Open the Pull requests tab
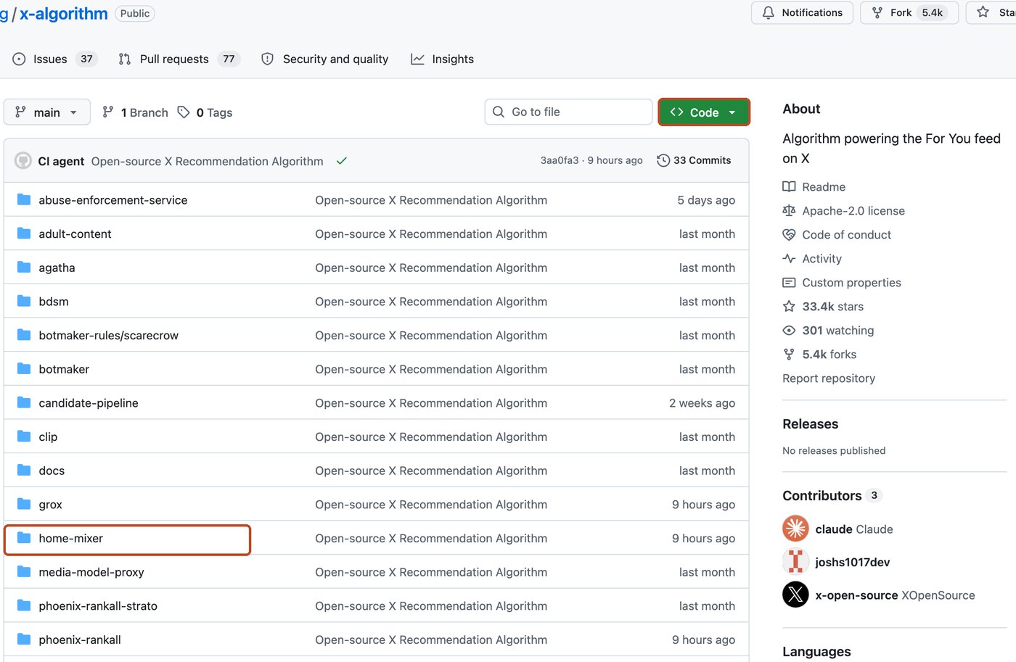The image size is (1016, 662). [x=179, y=59]
